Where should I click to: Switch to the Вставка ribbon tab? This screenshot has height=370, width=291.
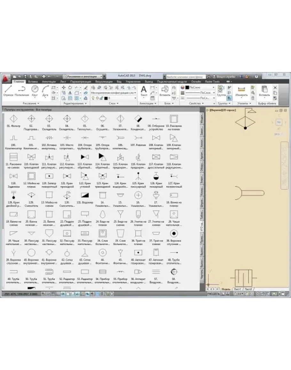[33, 82]
